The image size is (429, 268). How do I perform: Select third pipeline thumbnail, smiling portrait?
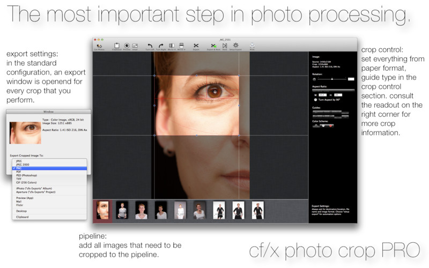tap(142, 210)
